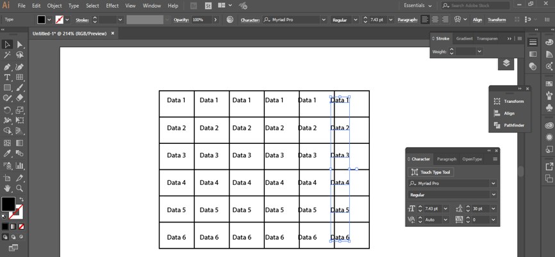Select the Blend tool

(x=20, y=153)
